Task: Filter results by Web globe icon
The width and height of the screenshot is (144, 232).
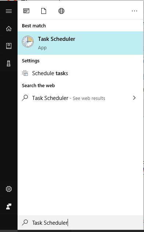Action: [61, 11]
